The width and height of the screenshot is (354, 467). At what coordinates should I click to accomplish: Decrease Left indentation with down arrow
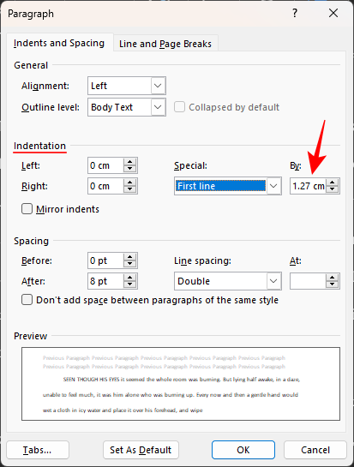[130, 169]
